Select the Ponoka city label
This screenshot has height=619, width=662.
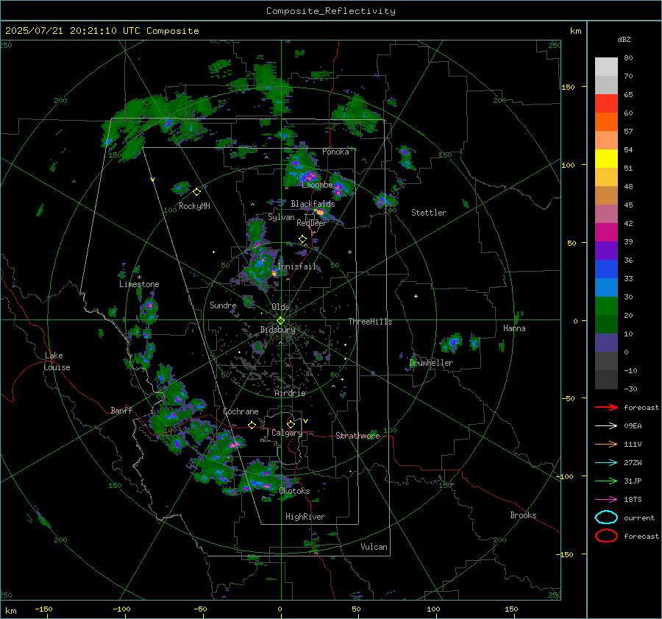pyautogui.click(x=335, y=152)
